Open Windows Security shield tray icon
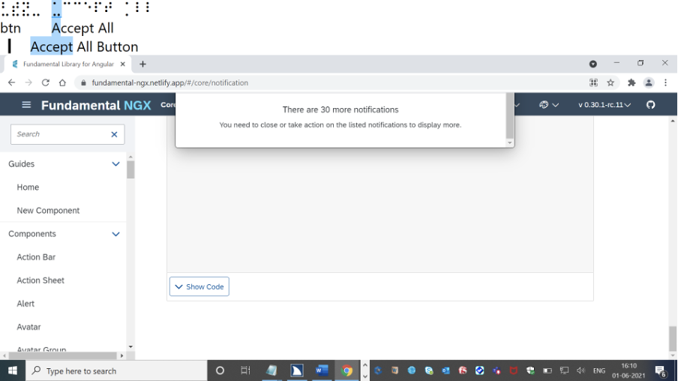Screen dimensions: 678x381 tap(530, 370)
